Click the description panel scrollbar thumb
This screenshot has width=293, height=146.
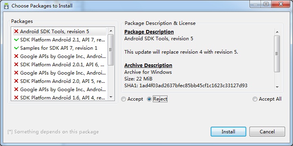pos(277,54)
